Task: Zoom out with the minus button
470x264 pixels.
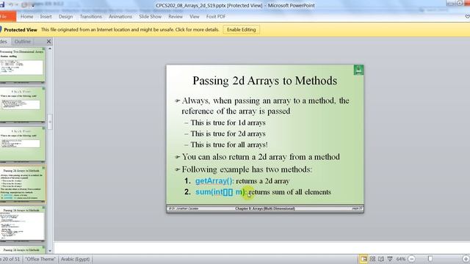Action: (412, 259)
